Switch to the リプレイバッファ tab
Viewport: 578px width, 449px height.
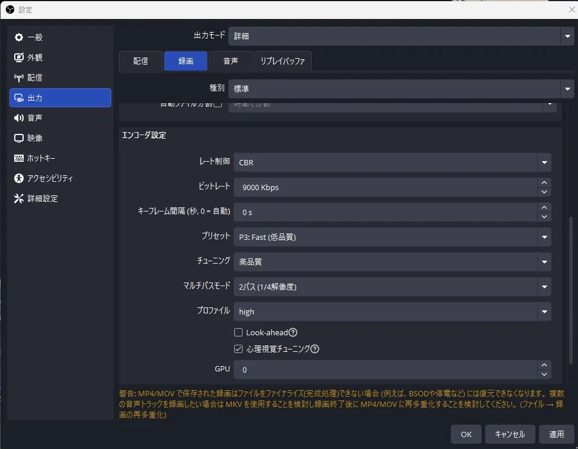(282, 61)
